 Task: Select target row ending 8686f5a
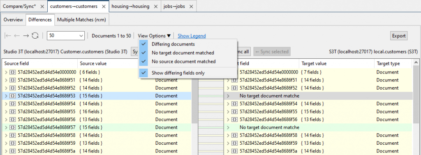pyautogui.click(x=318, y=151)
